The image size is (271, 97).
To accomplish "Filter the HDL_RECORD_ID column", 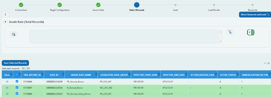I will [x=42, y=75].
